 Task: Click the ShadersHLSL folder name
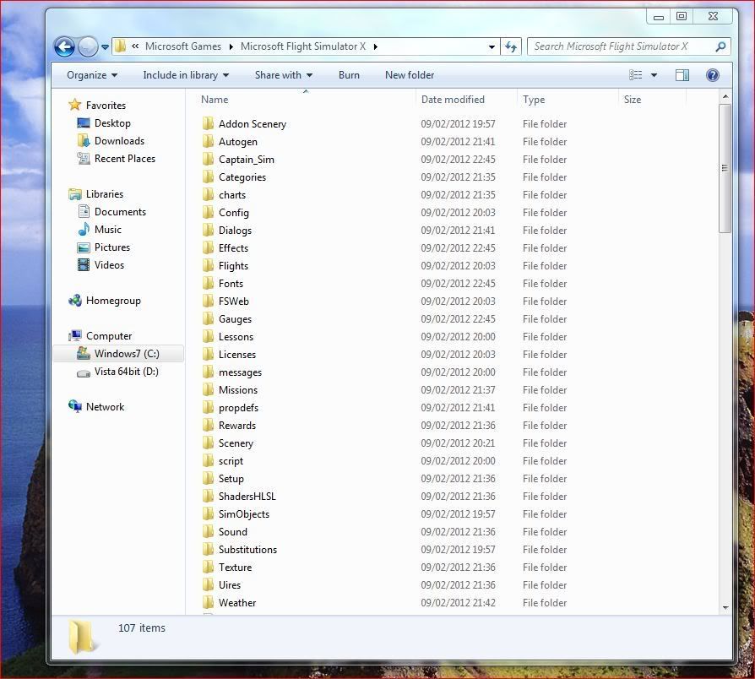[247, 497]
